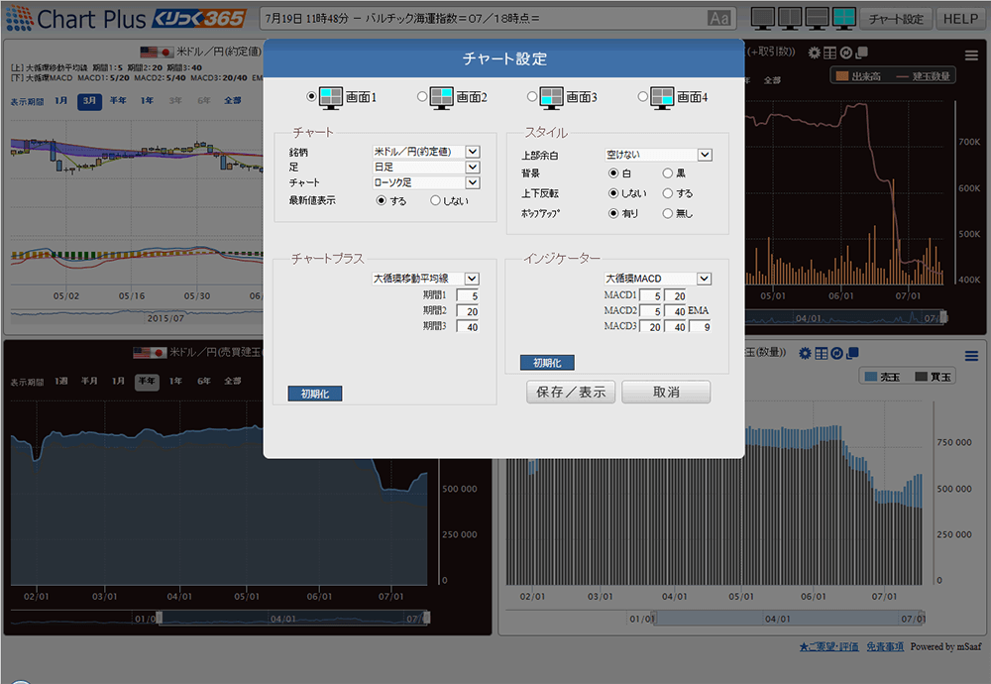991x684 pixels.
Task: Select the four-screen layout icon in header
Action: pos(842,17)
